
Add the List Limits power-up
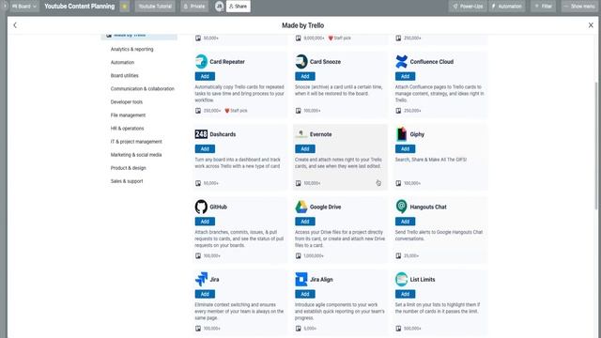click(x=405, y=294)
